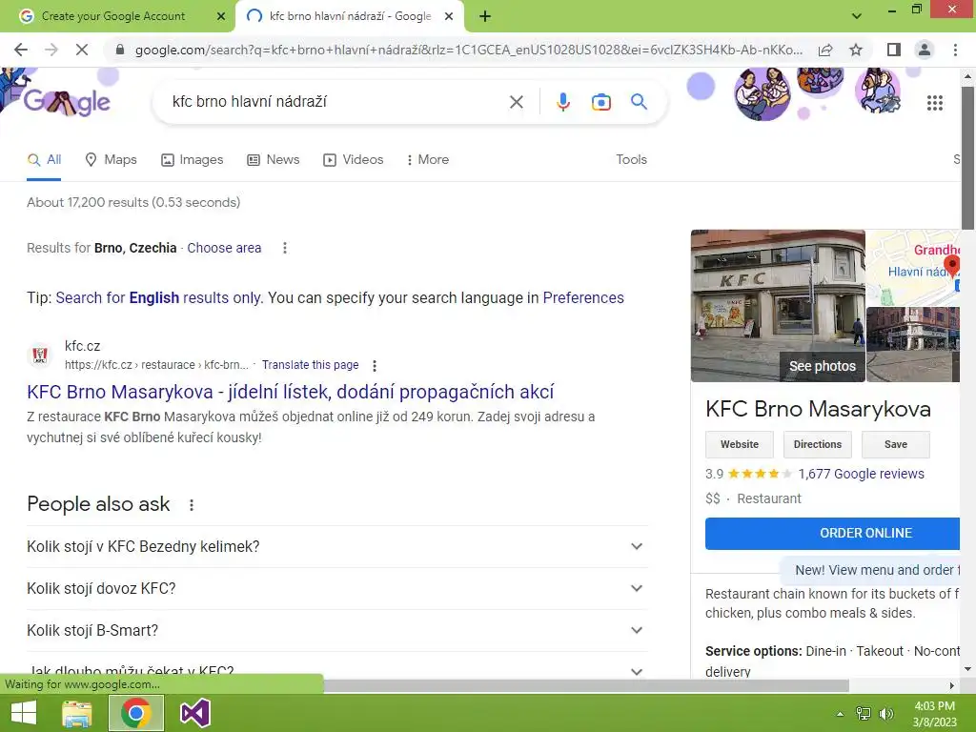Click the taskbar volume icon

pyautogui.click(x=885, y=713)
